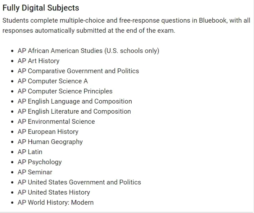Select AP Seminar

(x=35, y=172)
